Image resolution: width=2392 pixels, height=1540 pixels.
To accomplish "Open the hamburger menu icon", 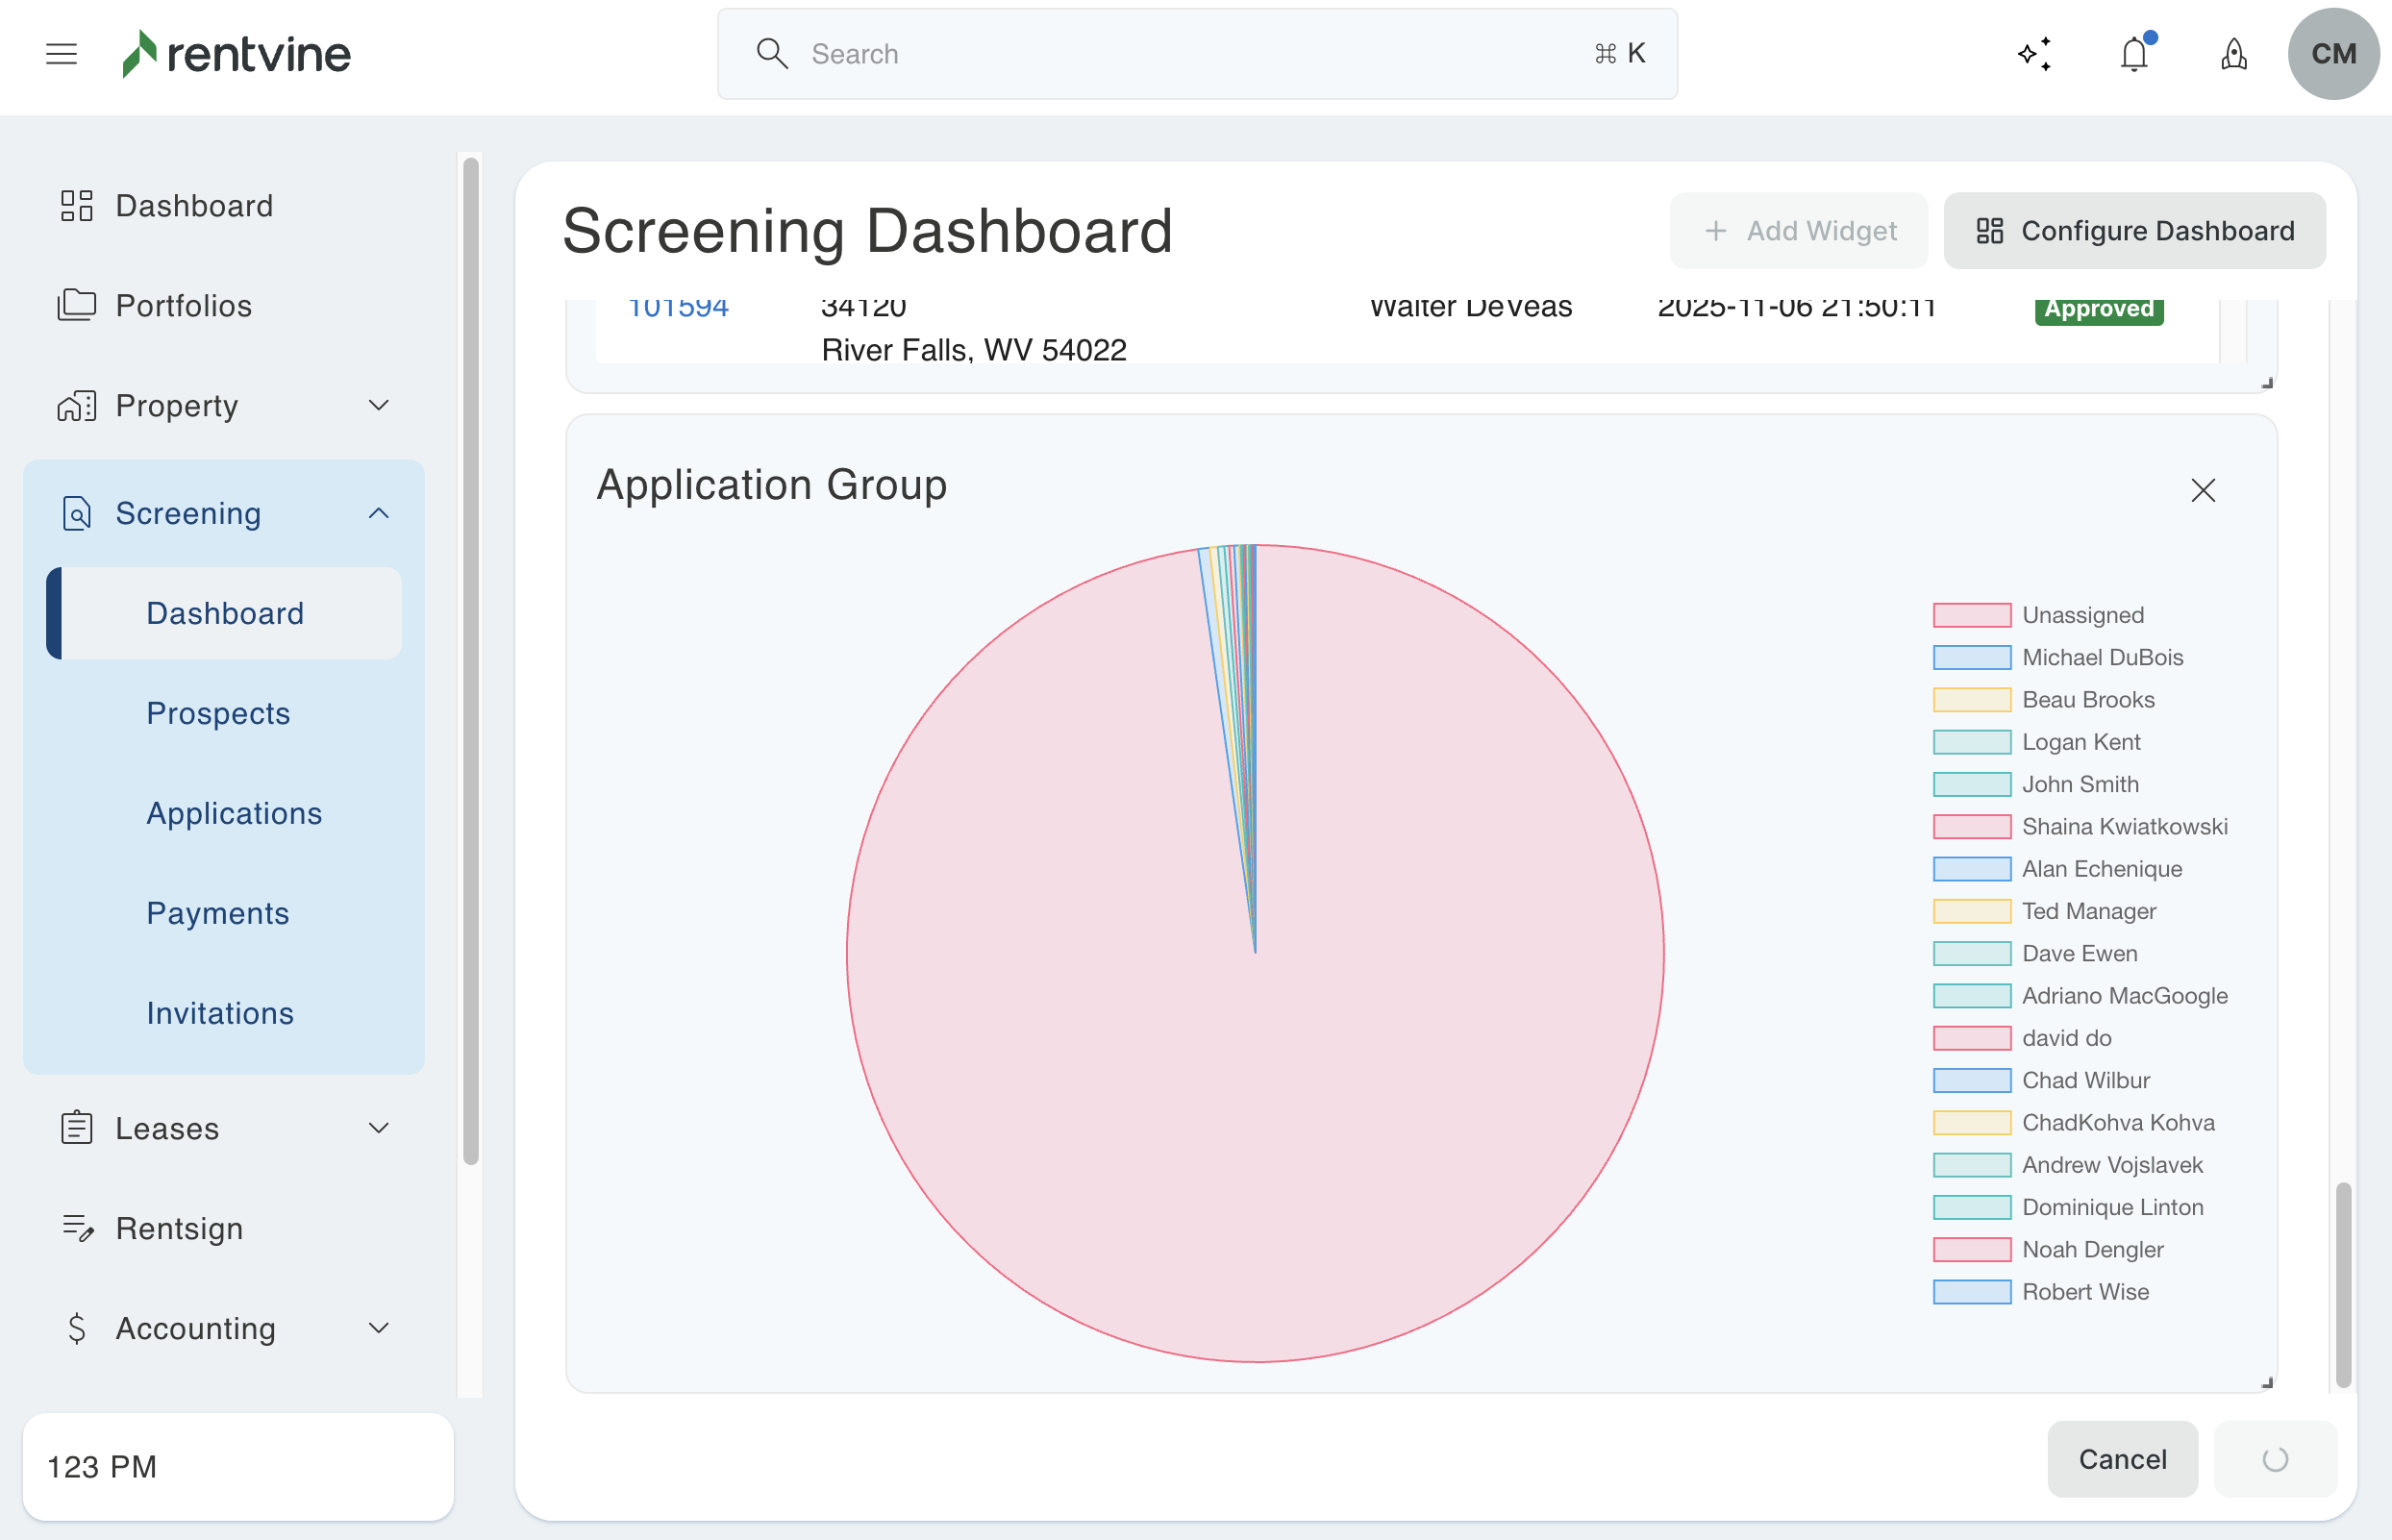I will tap(61, 54).
